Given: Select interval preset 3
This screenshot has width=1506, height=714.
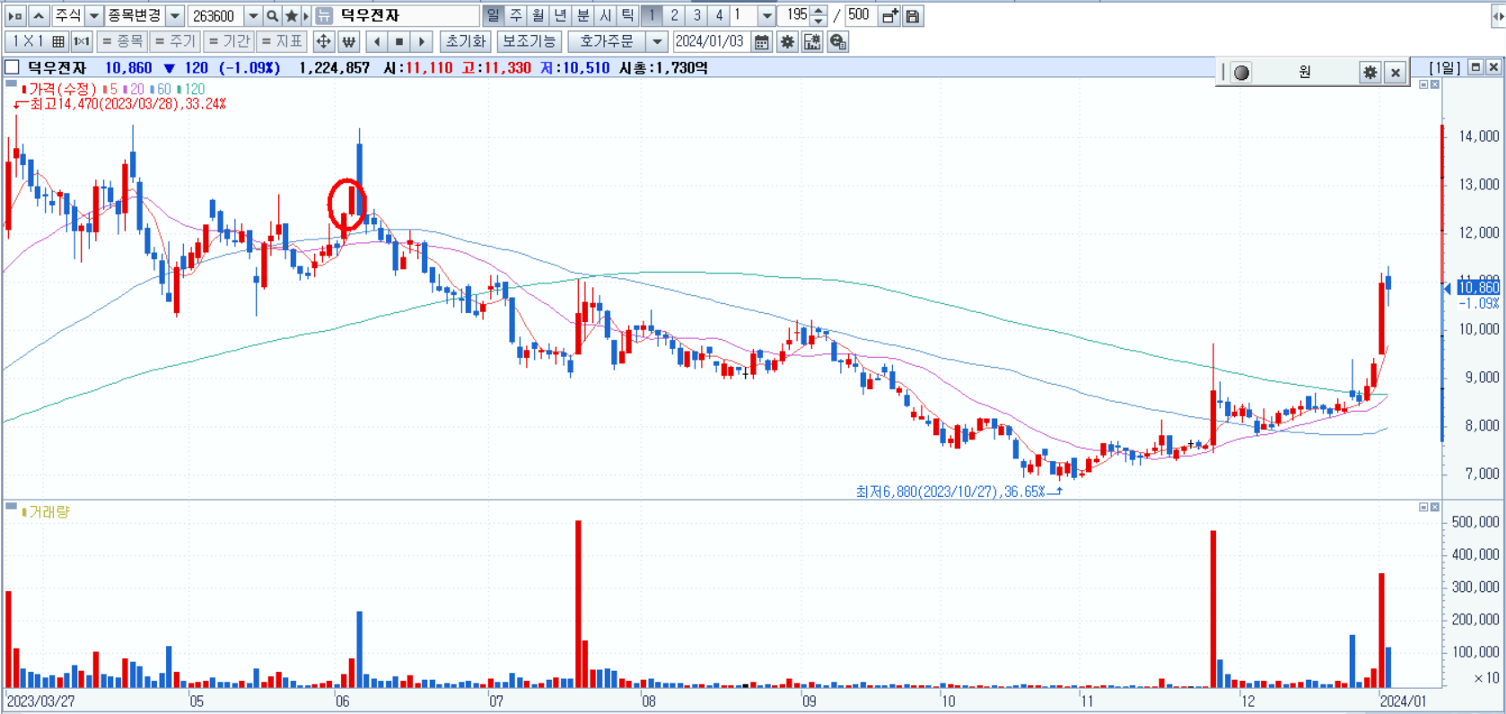Looking at the screenshot, I should (696, 16).
